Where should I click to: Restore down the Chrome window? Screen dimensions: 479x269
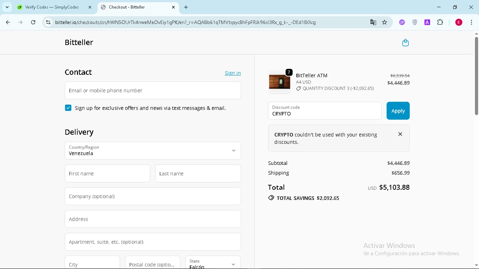[455, 7]
